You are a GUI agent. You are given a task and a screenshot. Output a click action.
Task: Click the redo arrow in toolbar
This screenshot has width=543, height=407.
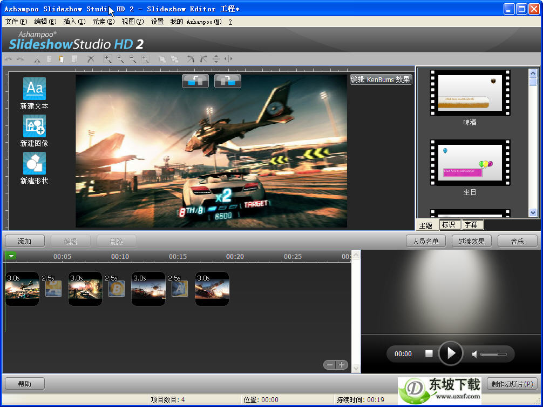[21, 59]
